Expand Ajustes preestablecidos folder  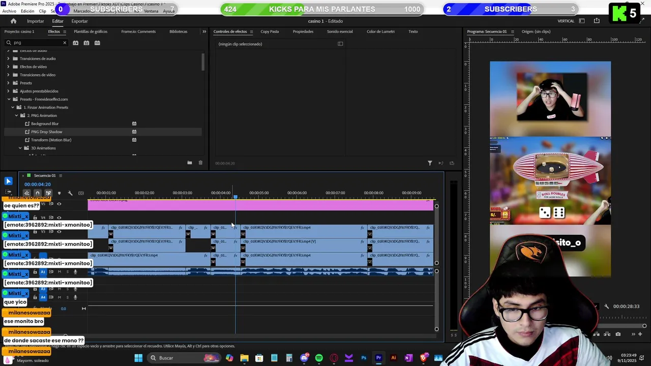tap(8, 91)
